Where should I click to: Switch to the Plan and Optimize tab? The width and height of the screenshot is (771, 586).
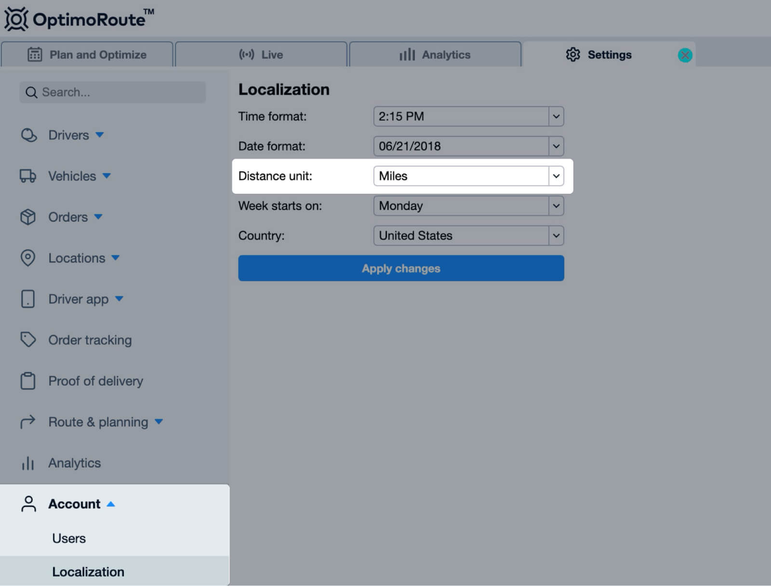[x=87, y=54]
